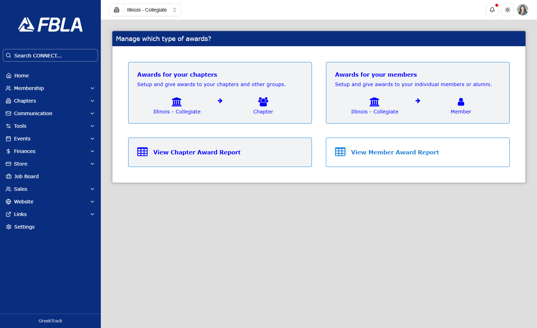Viewport: 537px width, 328px height.
Task: Expand the Tools menu chevron
Action: [x=92, y=126]
